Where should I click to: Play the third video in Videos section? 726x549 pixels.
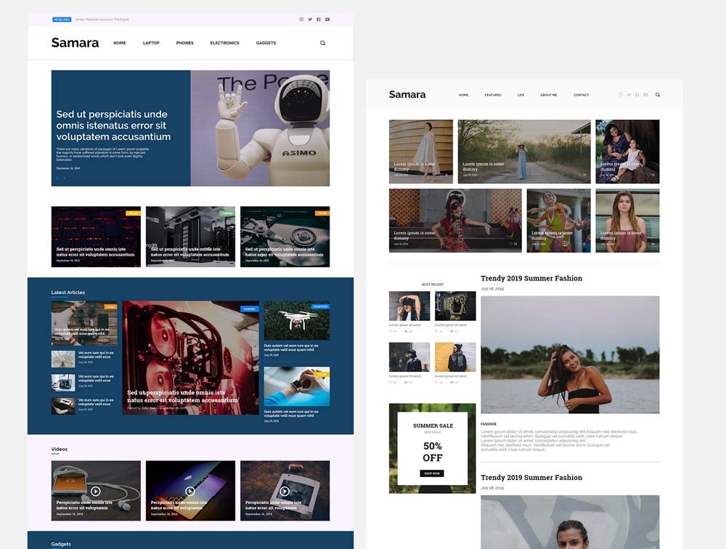[285, 491]
